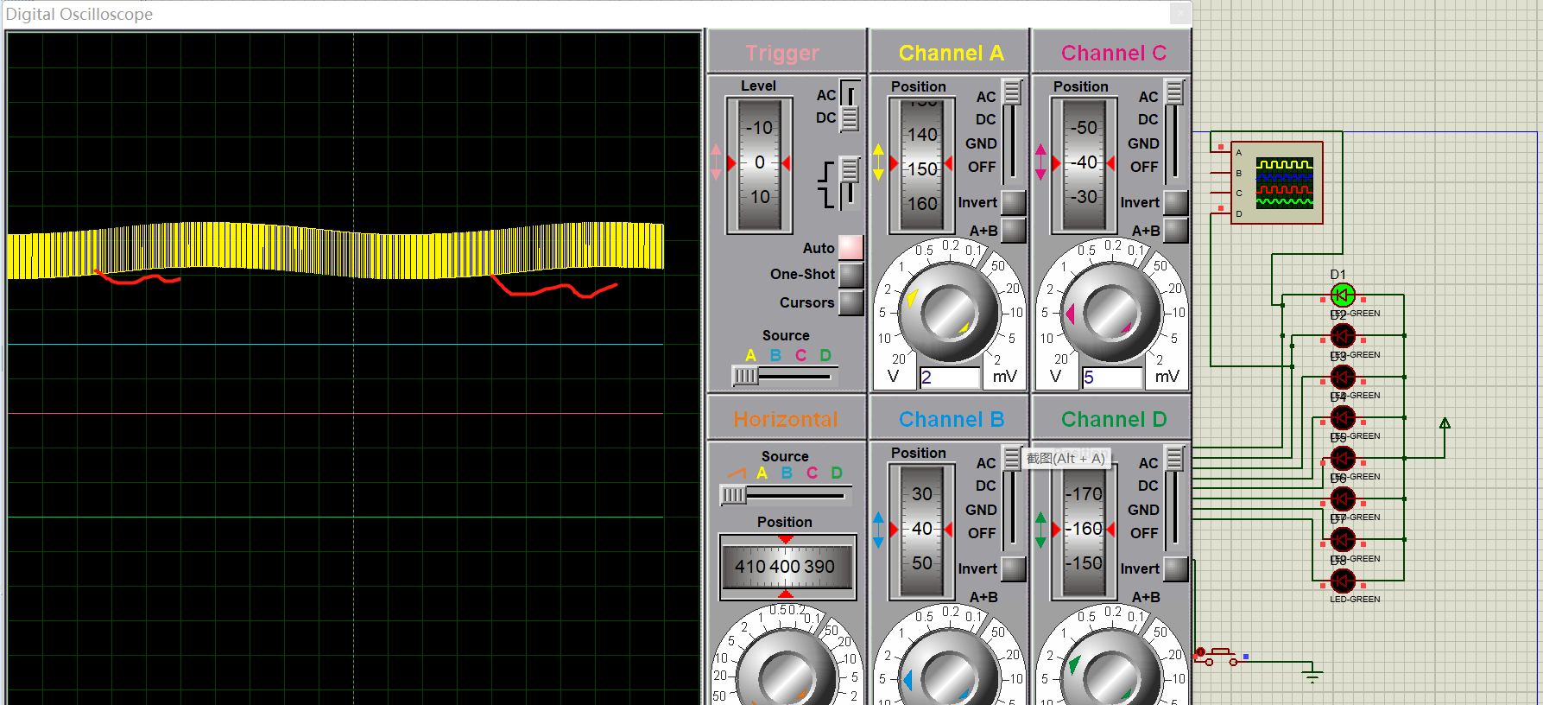
Task: Click the yellow Channel A waveform trace
Action: (x=336, y=250)
